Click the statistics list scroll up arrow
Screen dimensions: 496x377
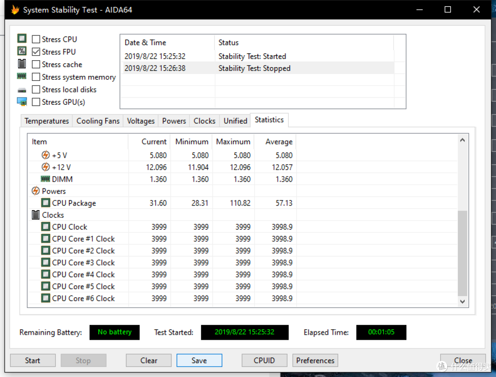click(x=462, y=140)
